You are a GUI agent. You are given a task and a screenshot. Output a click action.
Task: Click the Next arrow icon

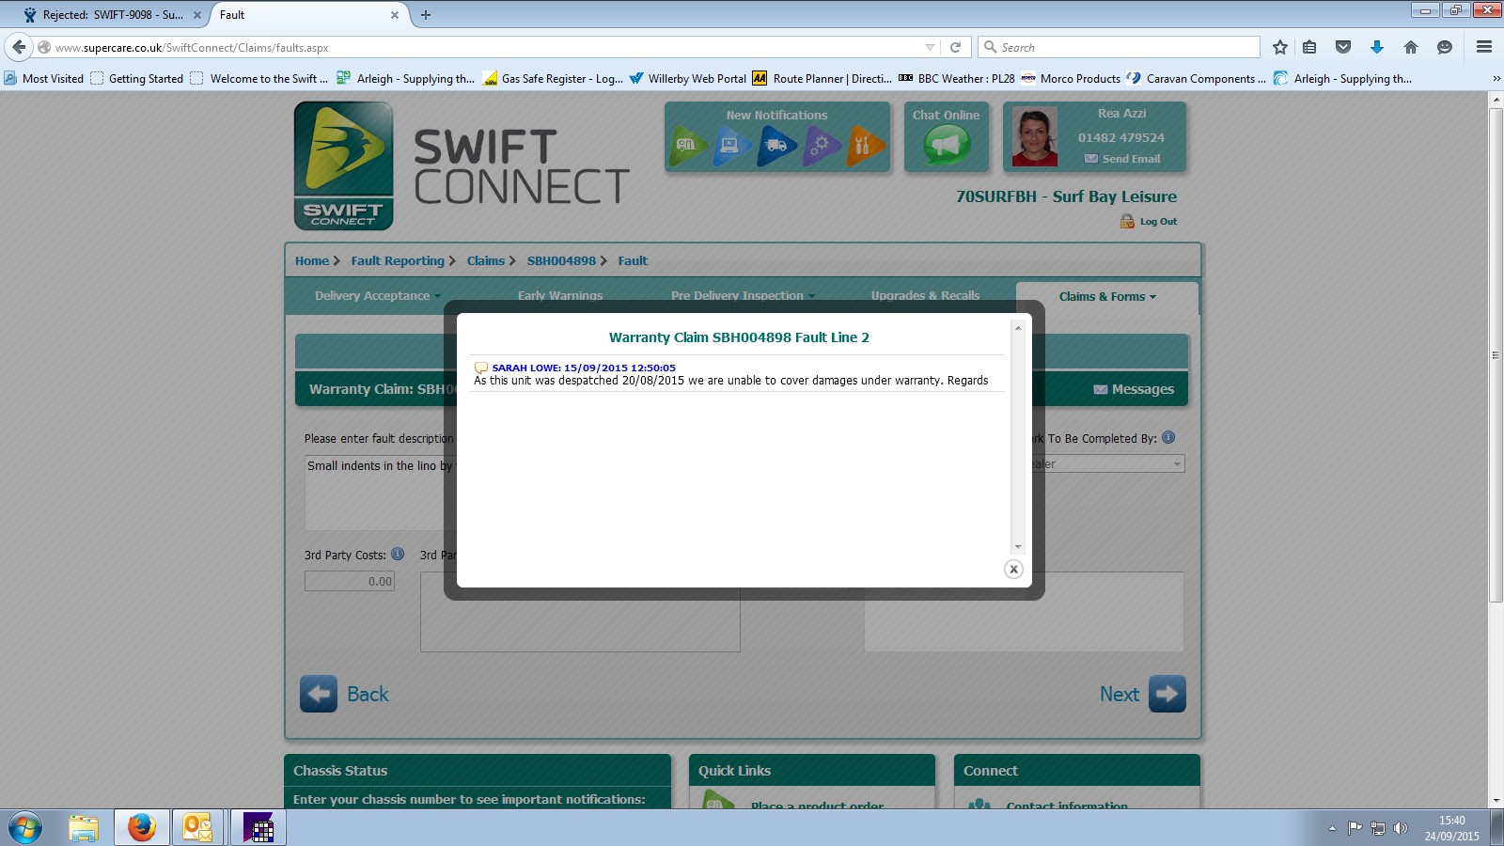click(x=1167, y=694)
